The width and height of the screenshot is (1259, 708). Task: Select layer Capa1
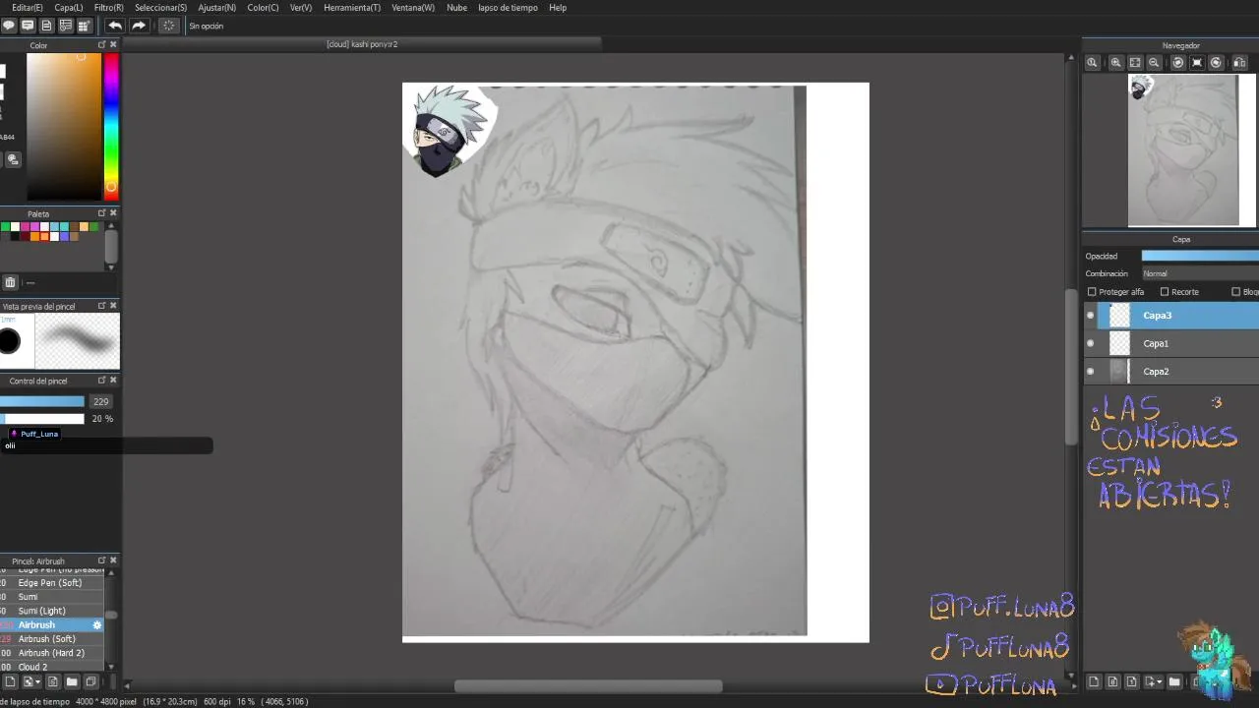[1170, 343]
